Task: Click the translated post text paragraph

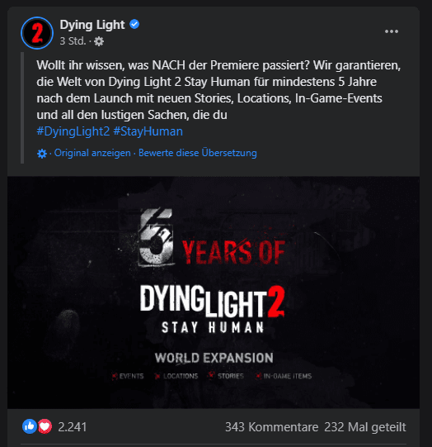Action: 218,90
